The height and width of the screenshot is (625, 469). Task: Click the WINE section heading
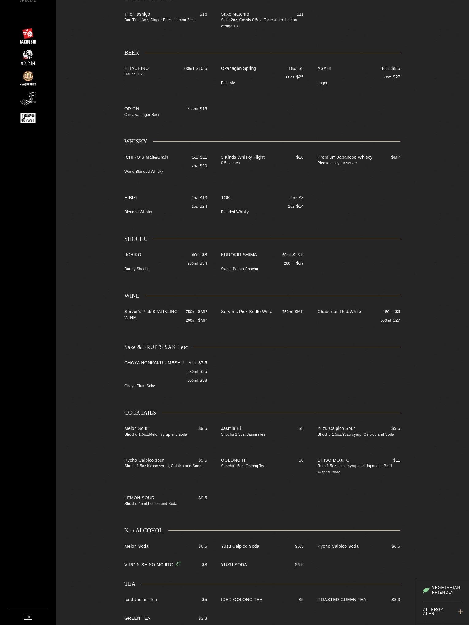tap(132, 296)
